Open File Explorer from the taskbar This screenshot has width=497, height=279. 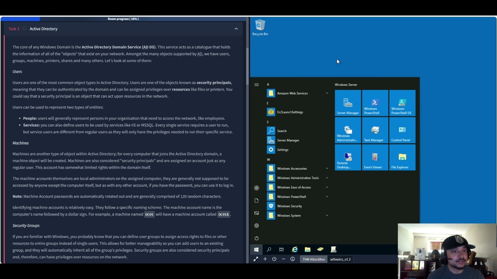tap(308, 250)
